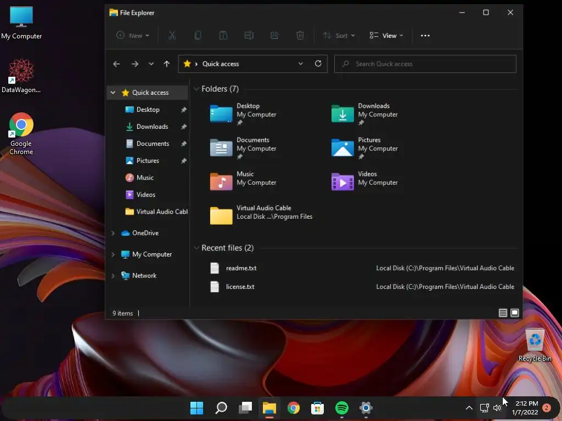Go forward with the right arrow
The image size is (562, 421).
pos(135,64)
